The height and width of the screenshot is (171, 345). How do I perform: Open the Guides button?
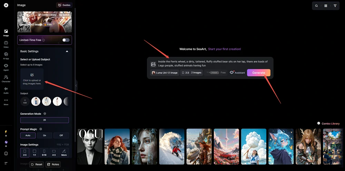tap(64, 5)
